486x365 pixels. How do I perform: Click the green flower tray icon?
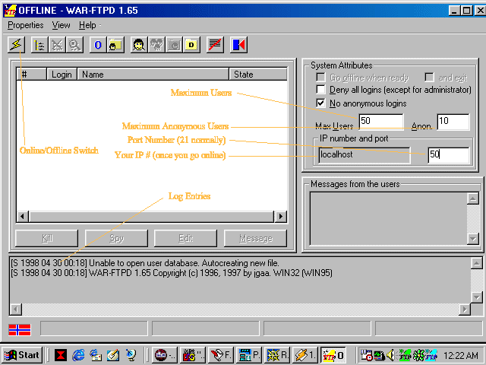pyautogui.click(x=418, y=355)
